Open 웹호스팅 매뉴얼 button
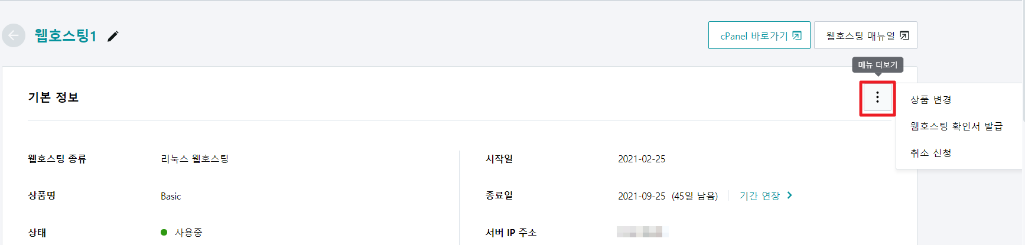Viewport: 1025px width, 245px height. 865,35
